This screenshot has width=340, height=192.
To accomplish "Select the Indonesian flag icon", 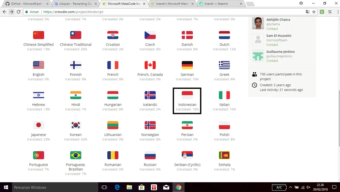I will click(x=187, y=95).
